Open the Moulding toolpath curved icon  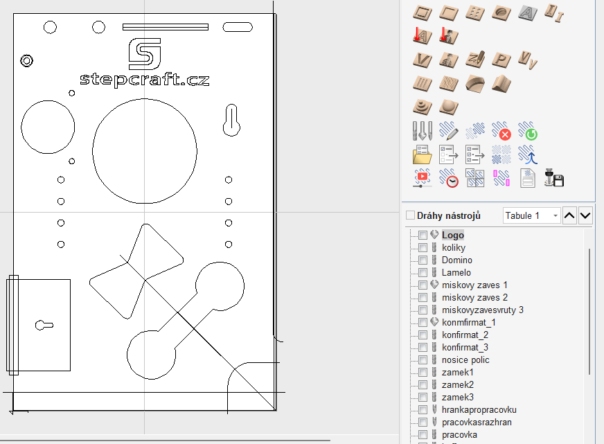[475, 84]
